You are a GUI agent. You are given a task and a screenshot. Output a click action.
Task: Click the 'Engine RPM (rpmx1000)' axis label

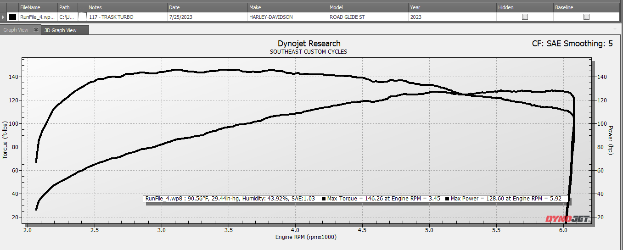point(306,237)
